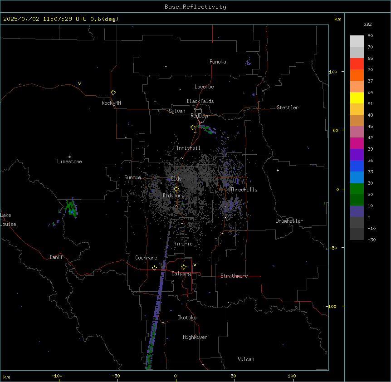Viewport: 391px width, 382px height.
Task: Select the orange 57-60 dBZ legend swatch
Action: [x=357, y=75]
